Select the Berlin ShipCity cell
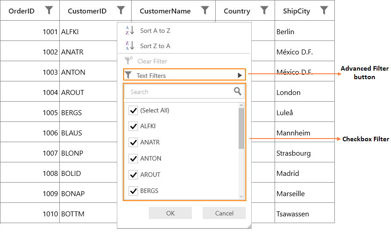 (305, 31)
